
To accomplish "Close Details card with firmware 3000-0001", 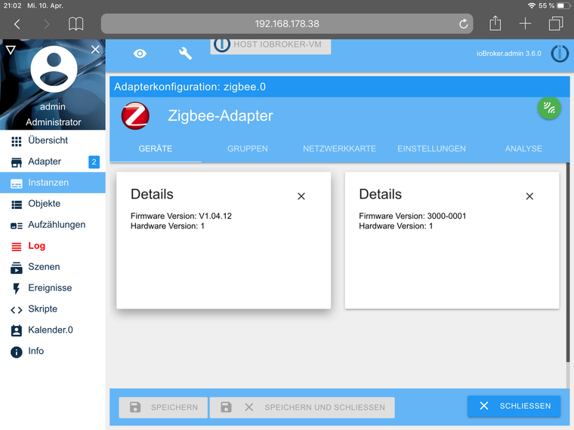I will (529, 196).
